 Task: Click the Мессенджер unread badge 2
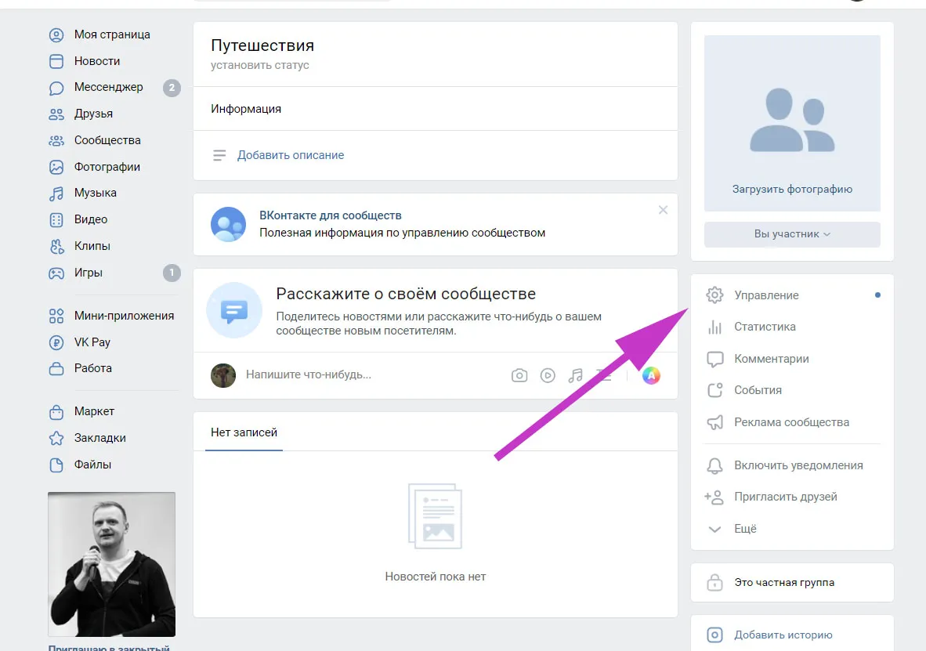coord(172,88)
